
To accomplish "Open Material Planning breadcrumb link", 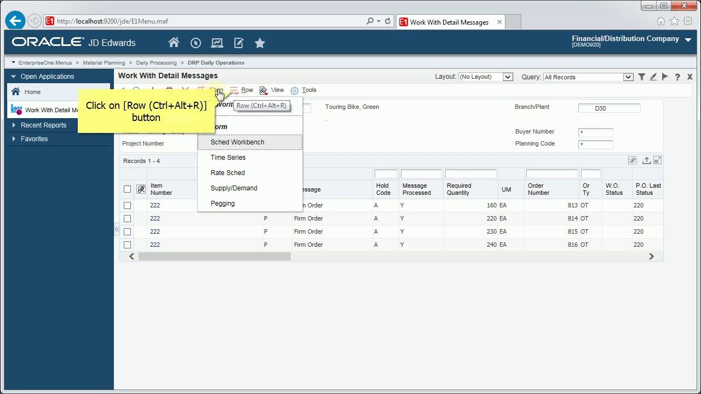I will pyautogui.click(x=104, y=63).
